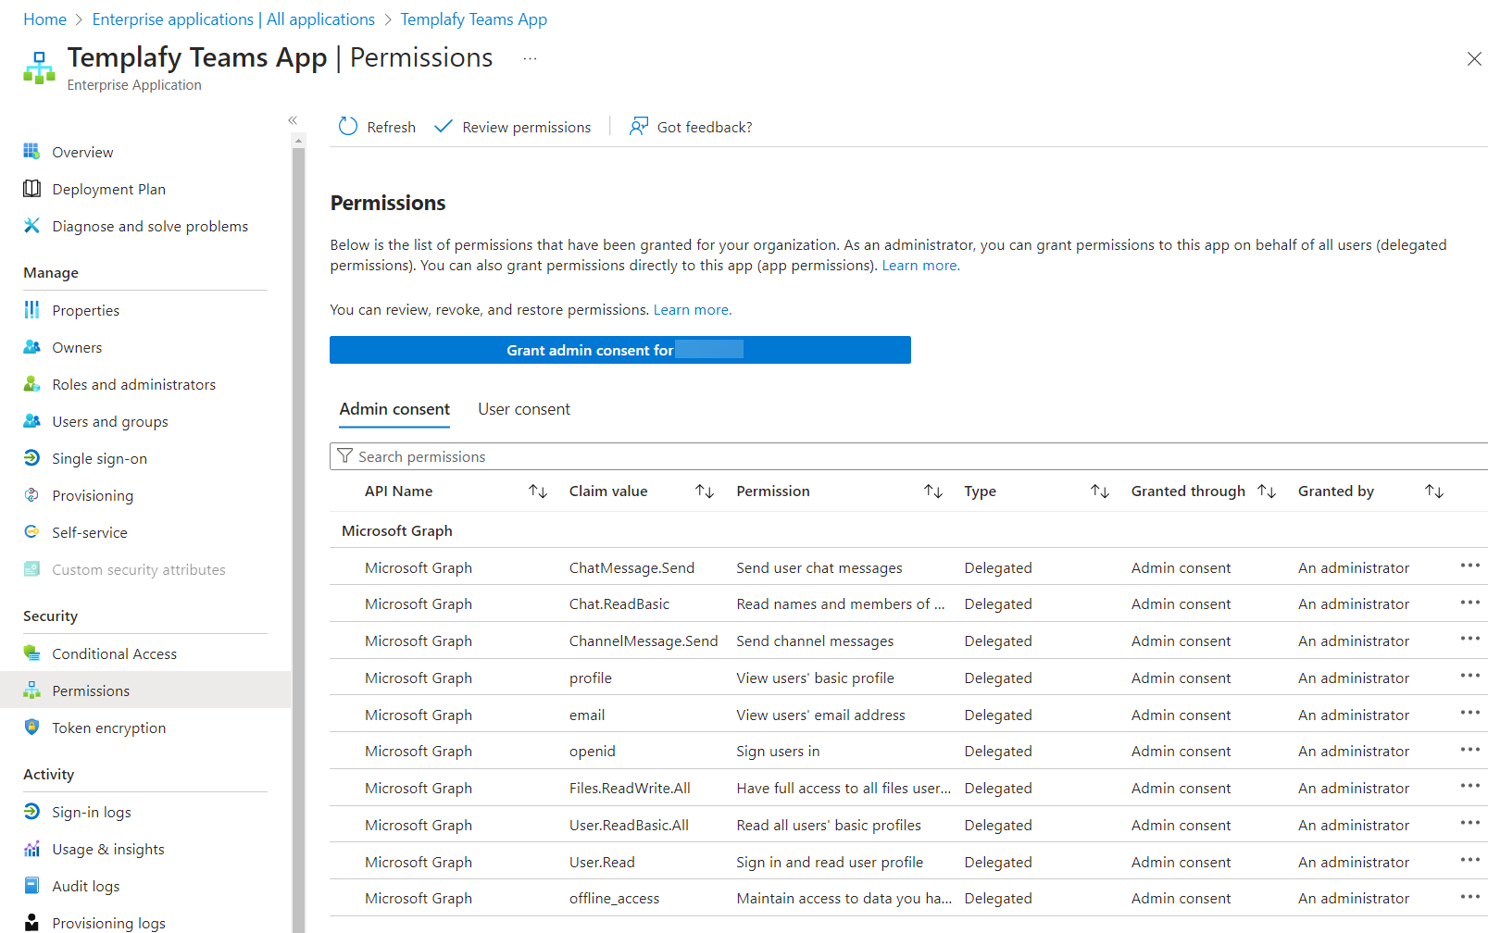Collapse the sidebar with double chevron
This screenshot has height=933, width=1488.
point(293,120)
